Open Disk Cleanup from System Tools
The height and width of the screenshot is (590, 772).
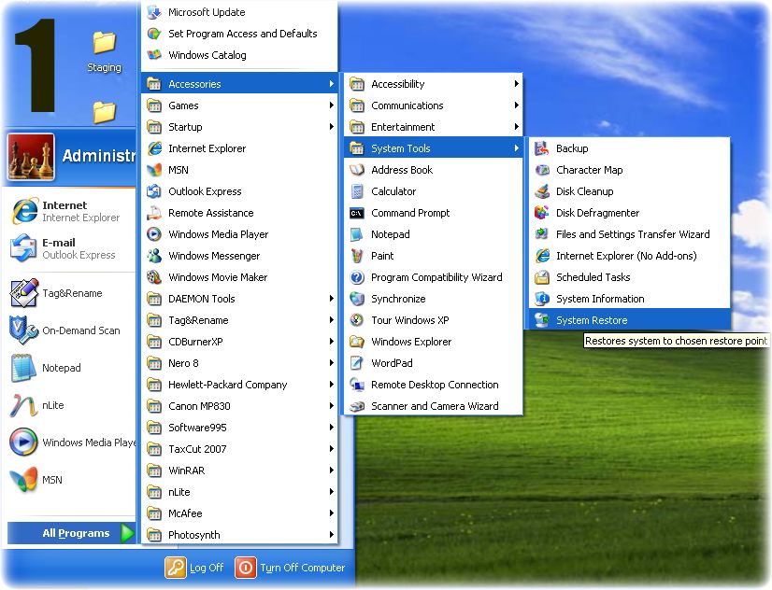pyautogui.click(x=584, y=191)
